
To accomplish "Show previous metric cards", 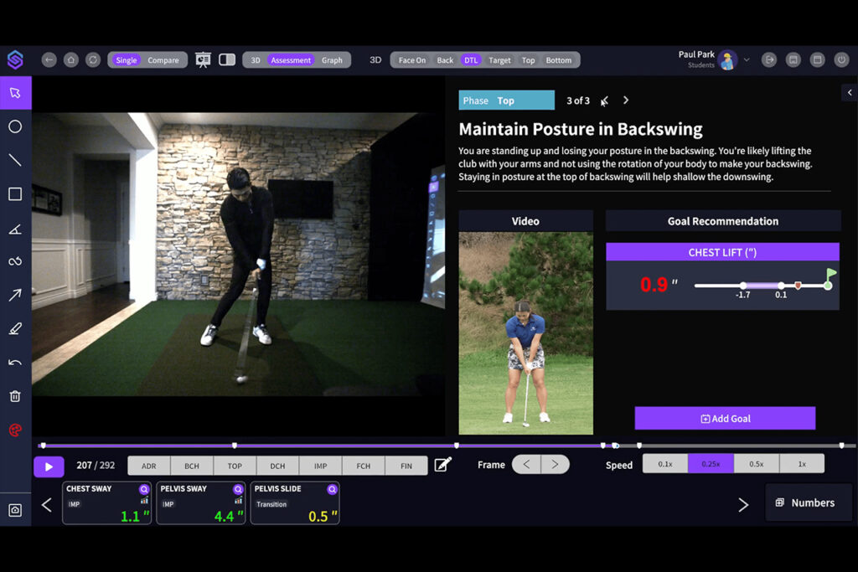I will tap(47, 505).
